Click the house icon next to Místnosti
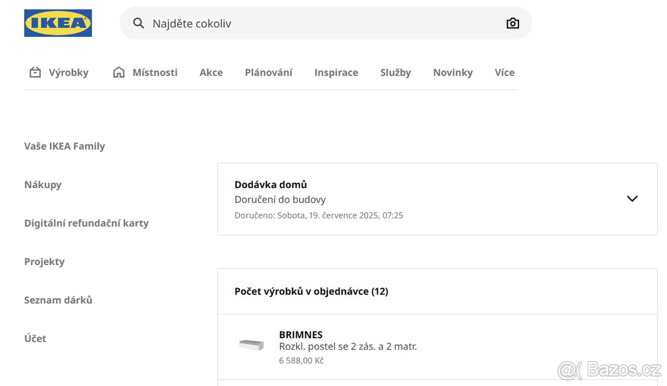Image resolution: width=667 pixels, height=386 pixels. click(118, 72)
